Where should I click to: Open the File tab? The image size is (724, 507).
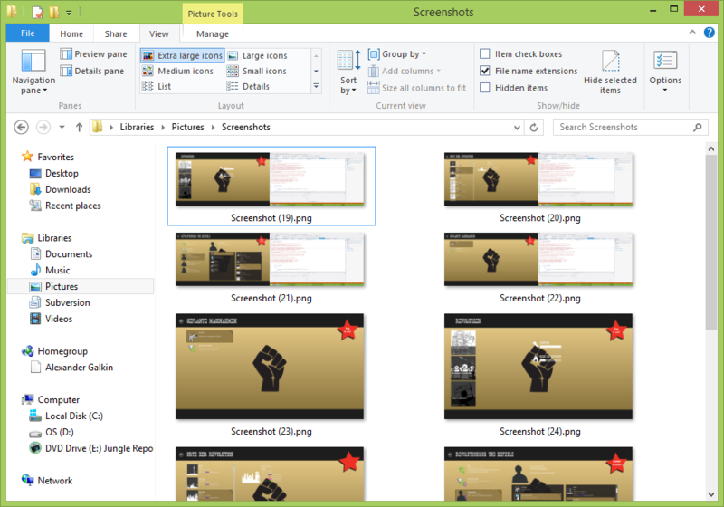27,33
